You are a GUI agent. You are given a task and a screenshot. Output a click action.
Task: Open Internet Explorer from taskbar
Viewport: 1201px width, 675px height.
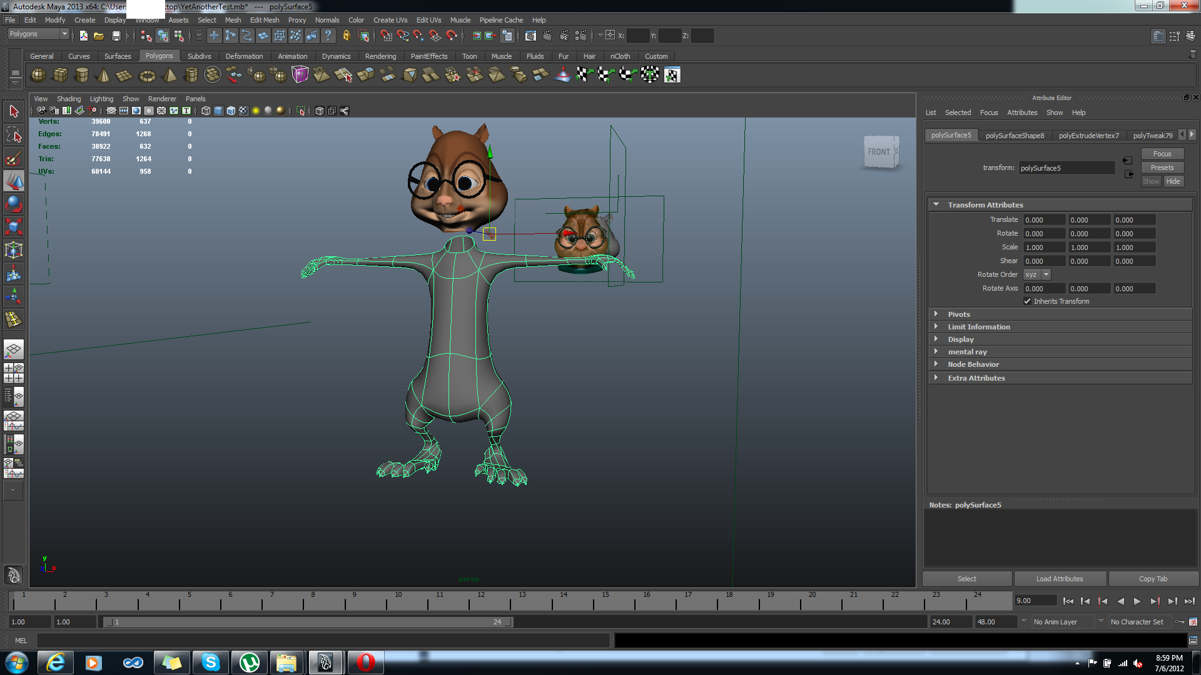56,662
